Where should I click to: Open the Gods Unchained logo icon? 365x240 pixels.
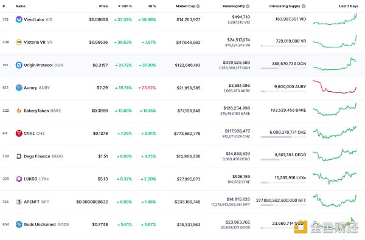(x=19, y=224)
